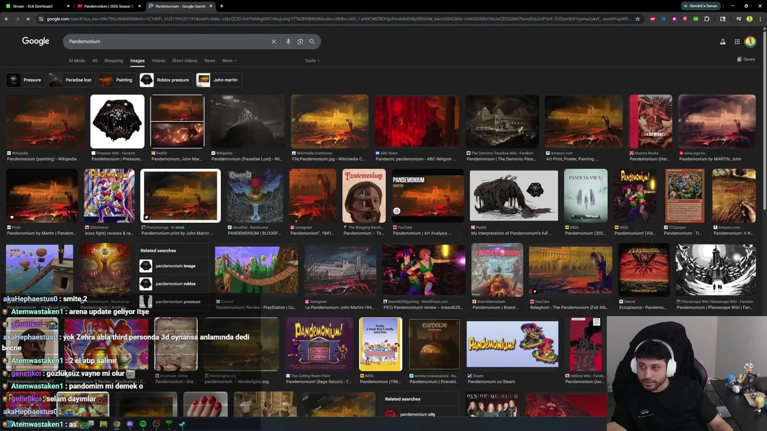Open Google account profile avatar on page
This screenshot has width=767, height=431.
750,41
